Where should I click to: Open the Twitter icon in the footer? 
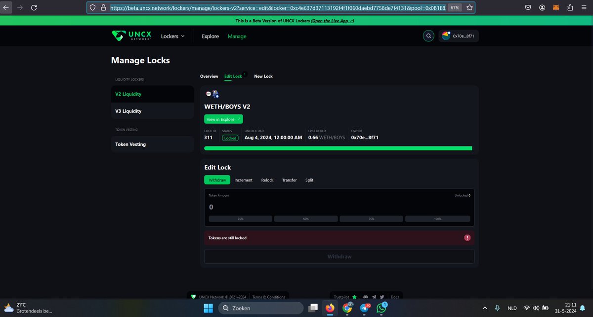[382, 297]
